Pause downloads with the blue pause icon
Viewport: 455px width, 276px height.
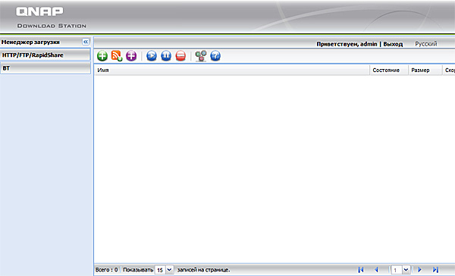tap(166, 55)
